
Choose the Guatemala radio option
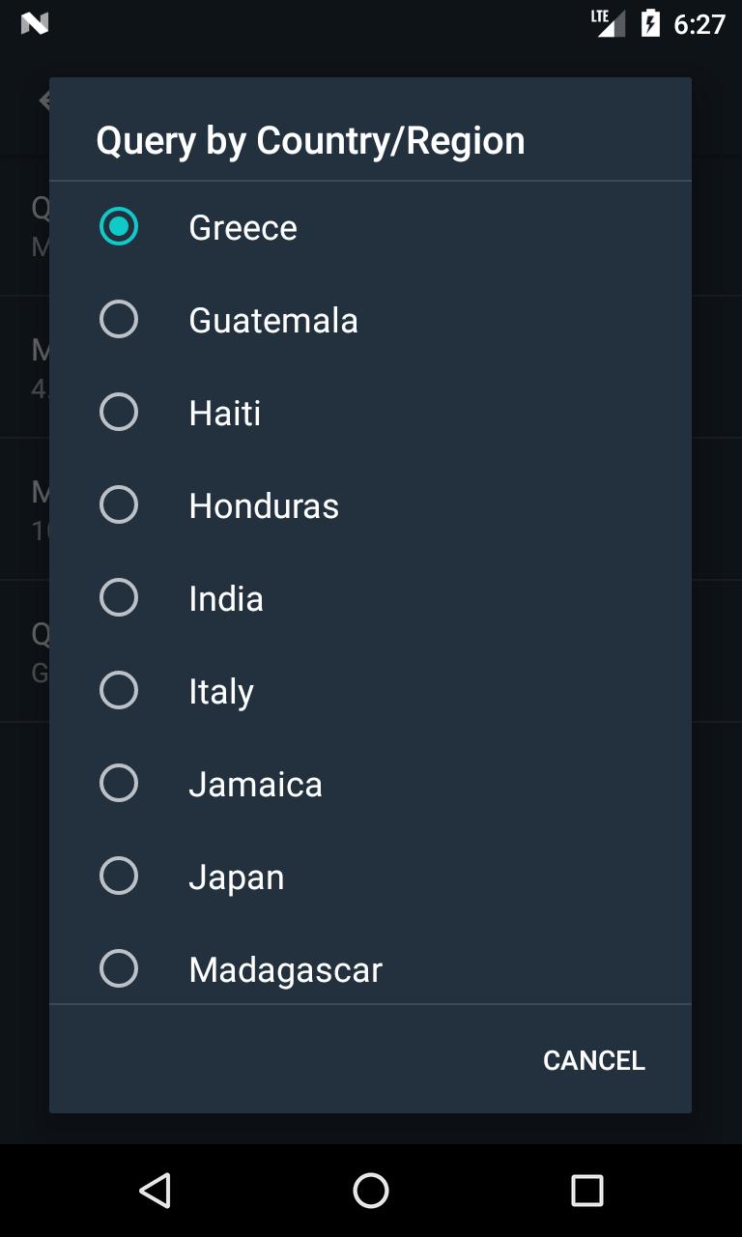tap(119, 320)
